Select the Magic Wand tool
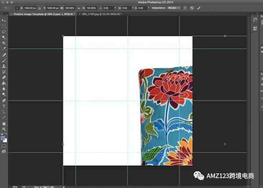 [x=4, y=38]
